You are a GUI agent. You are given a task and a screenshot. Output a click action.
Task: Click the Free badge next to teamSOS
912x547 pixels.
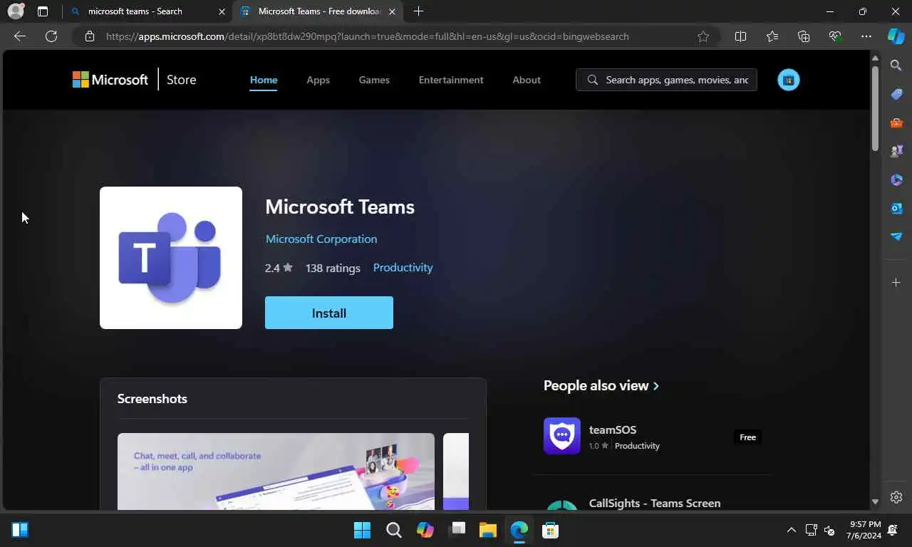[x=747, y=437]
